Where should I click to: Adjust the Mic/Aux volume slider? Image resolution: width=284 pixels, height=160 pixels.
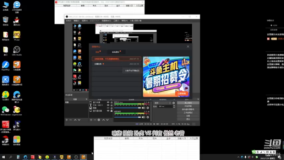127,108
